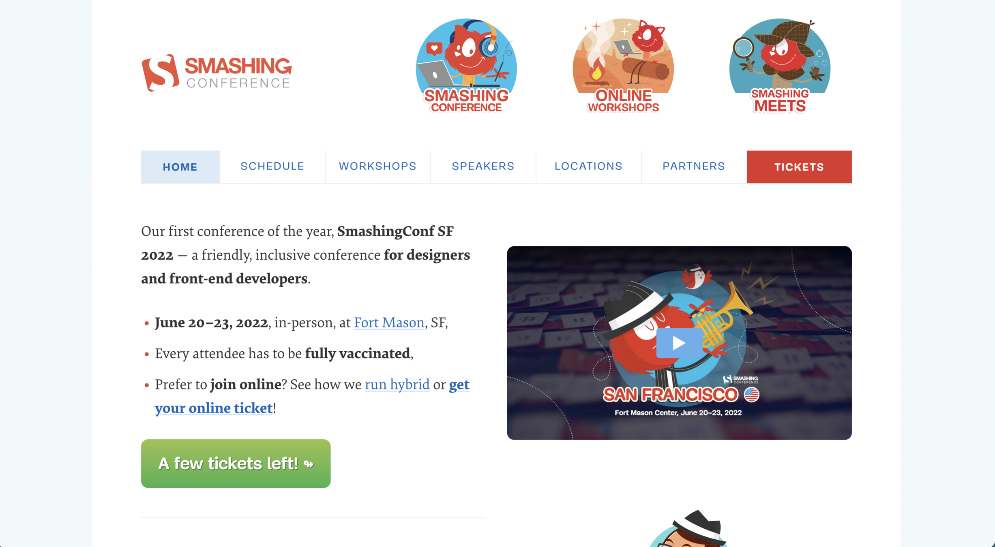Play the San Francisco conference video

[x=679, y=343]
